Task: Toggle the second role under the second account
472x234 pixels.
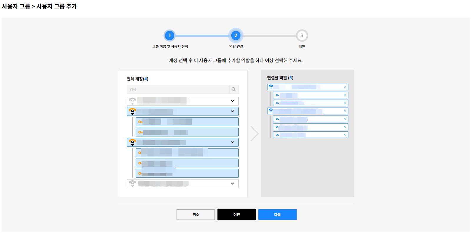Action: [187, 132]
